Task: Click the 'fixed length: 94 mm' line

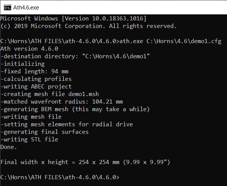Action: pyautogui.click(x=34, y=71)
